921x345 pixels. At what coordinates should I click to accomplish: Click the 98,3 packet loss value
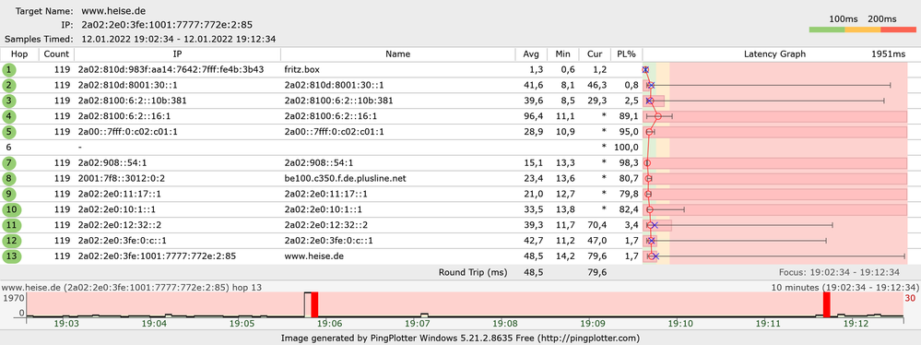pyautogui.click(x=629, y=162)
